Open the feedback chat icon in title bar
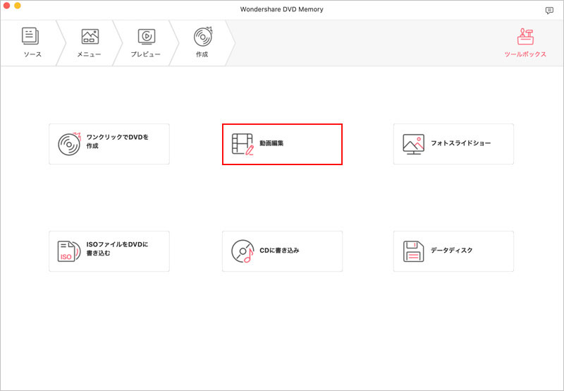 pos(549,11)
